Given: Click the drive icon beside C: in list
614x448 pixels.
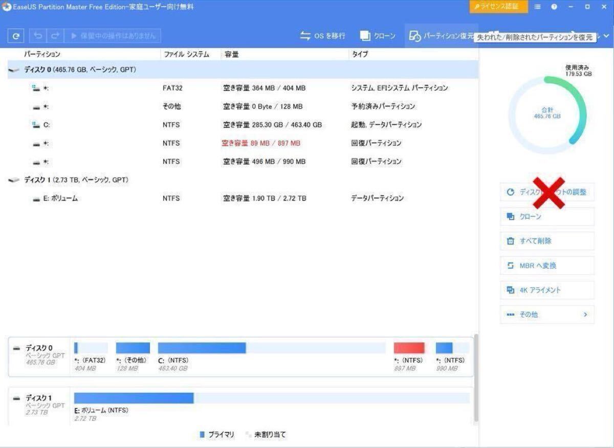Looking at the screenshot, I should [36, 125].
